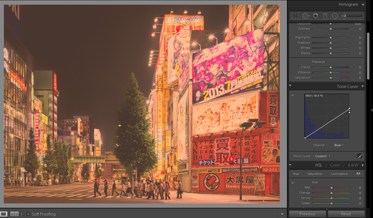Image resolution: width=373 pixels, height=218 pixels.
Task: Select the Graduated Filter tool
Action: pos(325,16)
